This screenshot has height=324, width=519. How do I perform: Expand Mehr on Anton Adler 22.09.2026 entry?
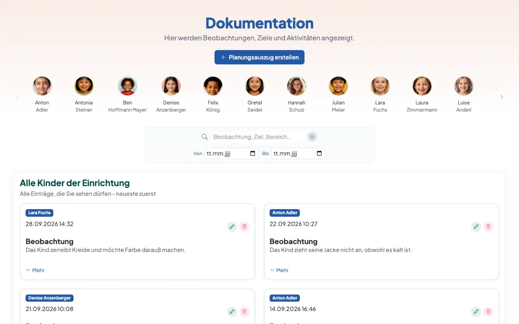[x=279, y=270]
